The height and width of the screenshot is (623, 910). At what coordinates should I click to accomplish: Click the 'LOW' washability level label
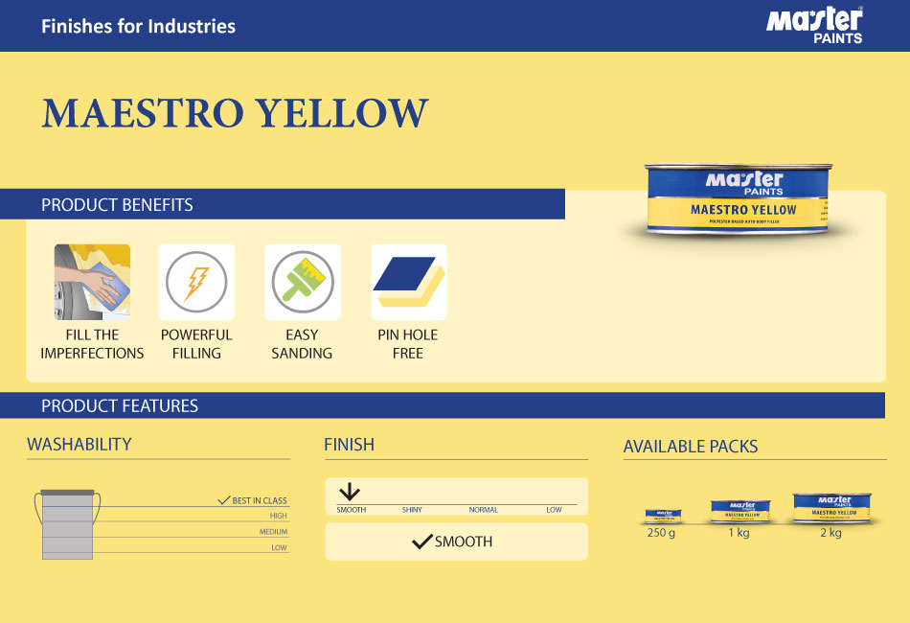pyautogui.click(x=279, y=547)
